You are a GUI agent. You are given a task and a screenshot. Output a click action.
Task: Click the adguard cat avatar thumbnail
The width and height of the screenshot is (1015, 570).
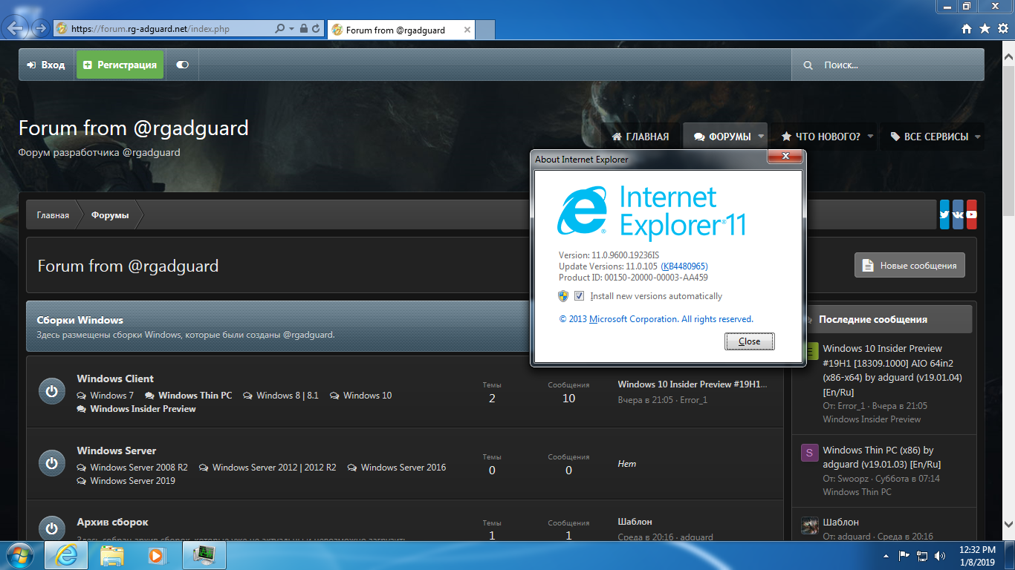810,525
